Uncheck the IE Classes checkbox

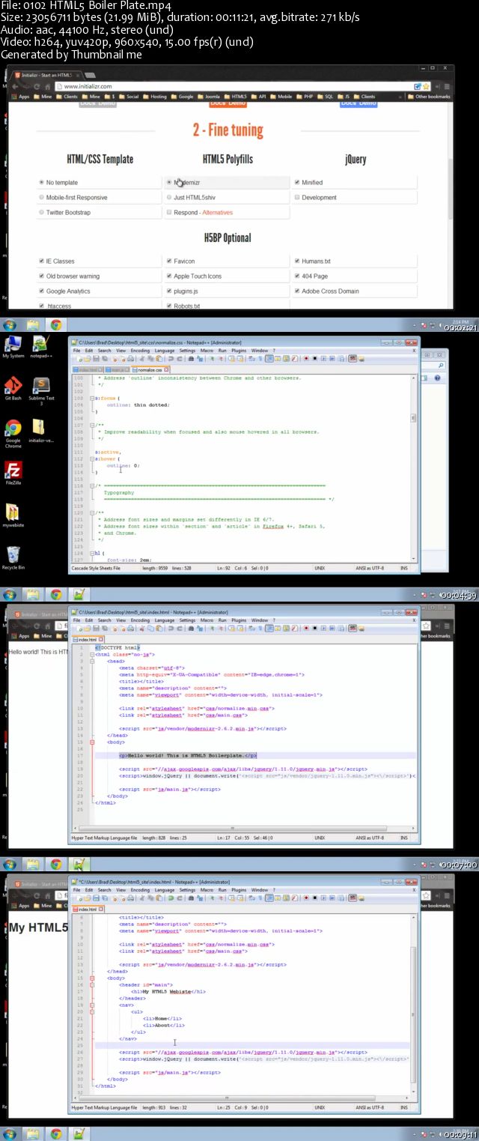42,261
